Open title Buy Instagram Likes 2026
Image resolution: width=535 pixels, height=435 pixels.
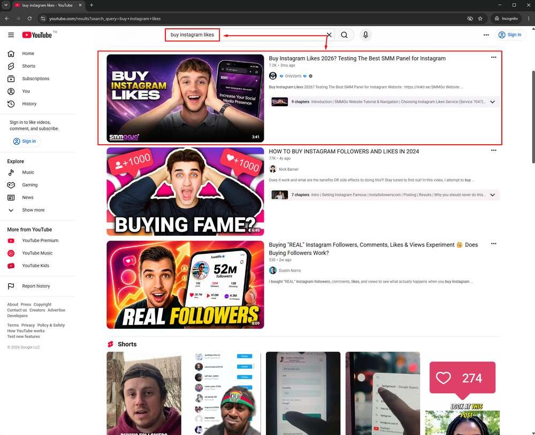coord(357,58)
